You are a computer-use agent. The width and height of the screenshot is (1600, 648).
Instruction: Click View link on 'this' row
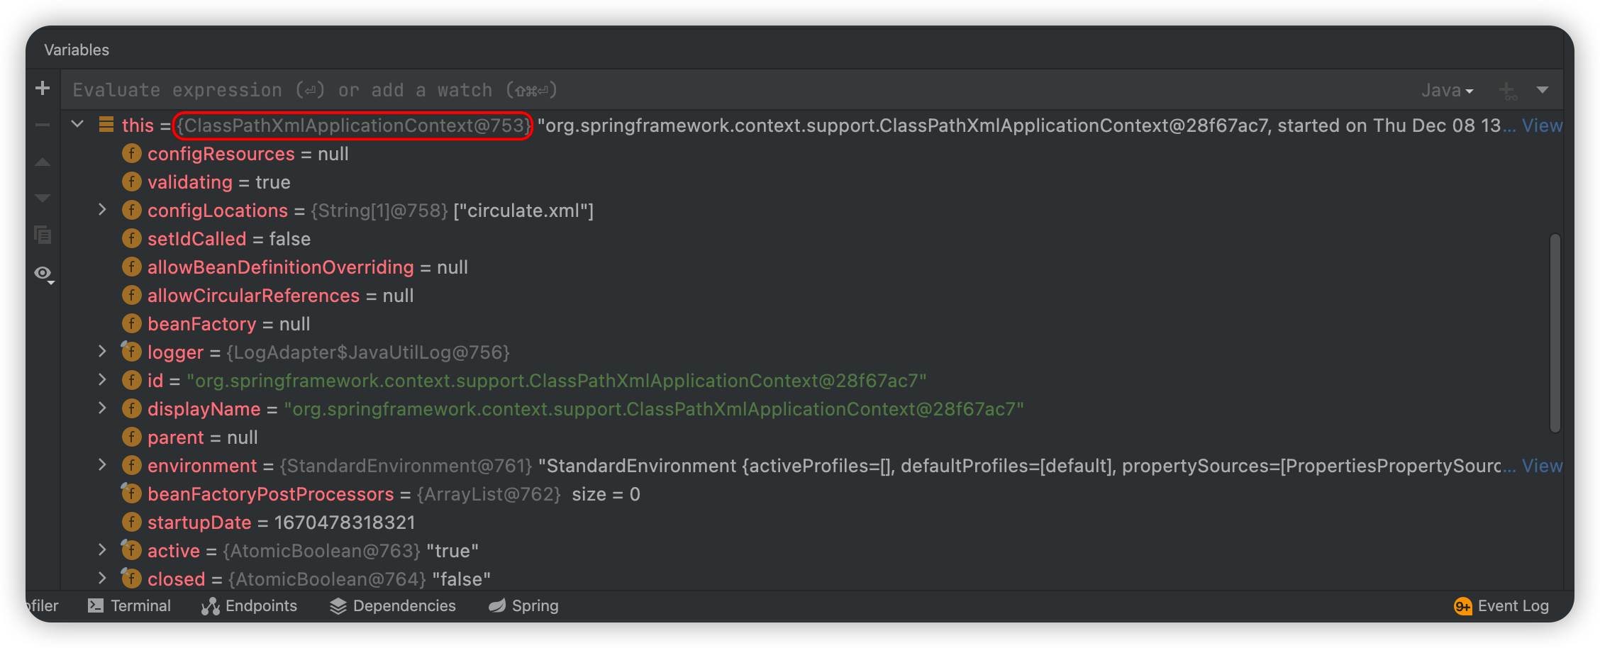pos(1542,125)
